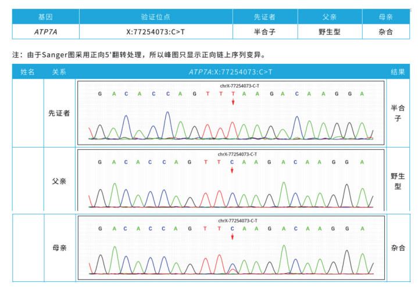Select the 姓名 column header
The height and width of the screenshot is (287, 418).
coord(28,72)
